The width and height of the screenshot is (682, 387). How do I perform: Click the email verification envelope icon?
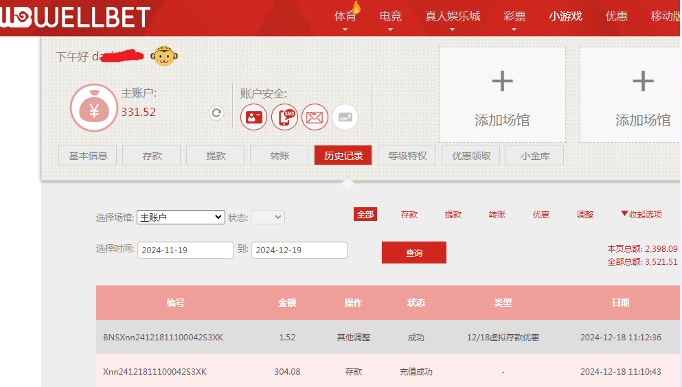[315, 117]
